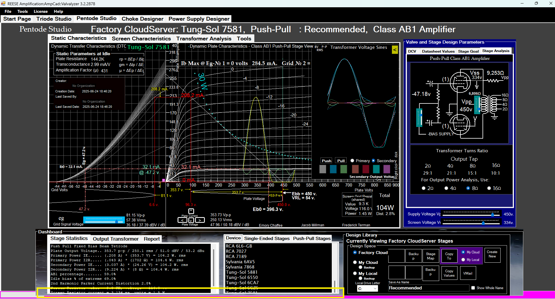
Task: Open the Tools tab beside Transformer Analysis
Action: [244, 39]
